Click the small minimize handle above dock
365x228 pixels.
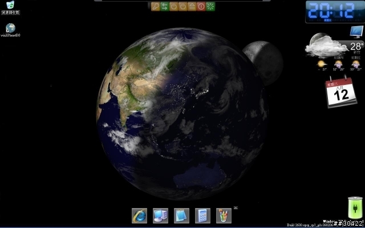pos(236,207)
